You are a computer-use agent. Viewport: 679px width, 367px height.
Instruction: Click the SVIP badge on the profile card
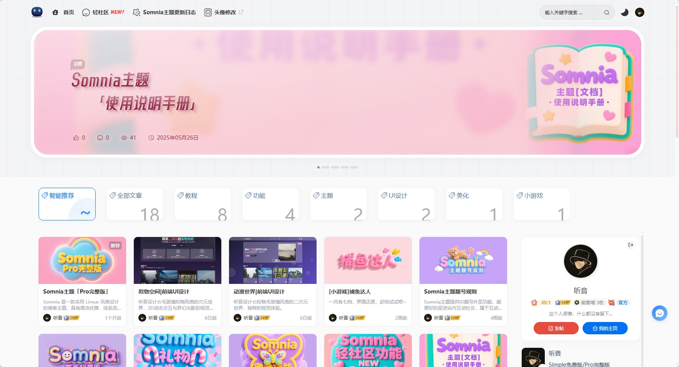563,302
